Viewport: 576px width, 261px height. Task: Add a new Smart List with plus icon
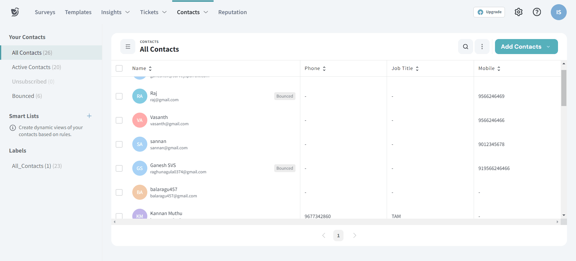coord(89,116)
